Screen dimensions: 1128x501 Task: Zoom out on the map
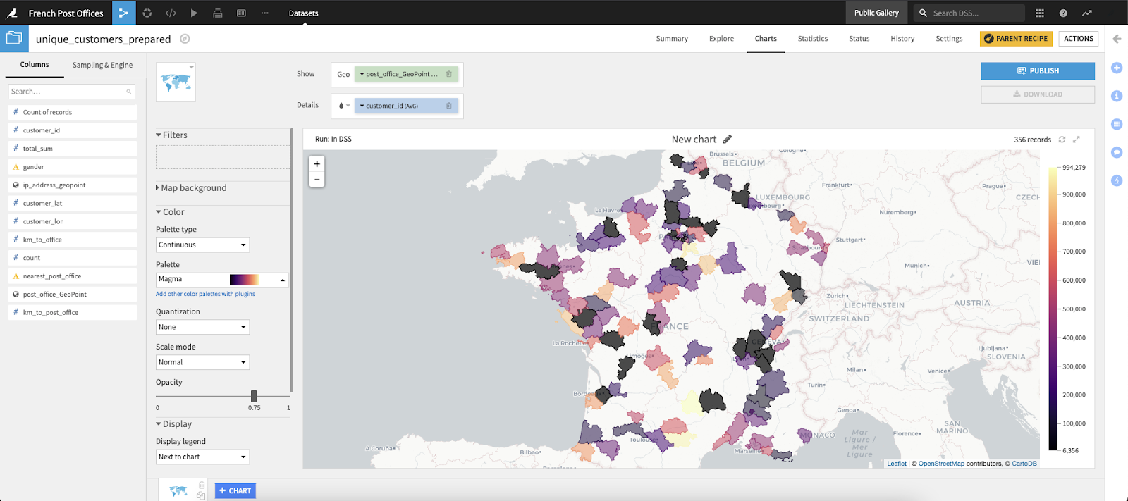[x=317, y=180]
